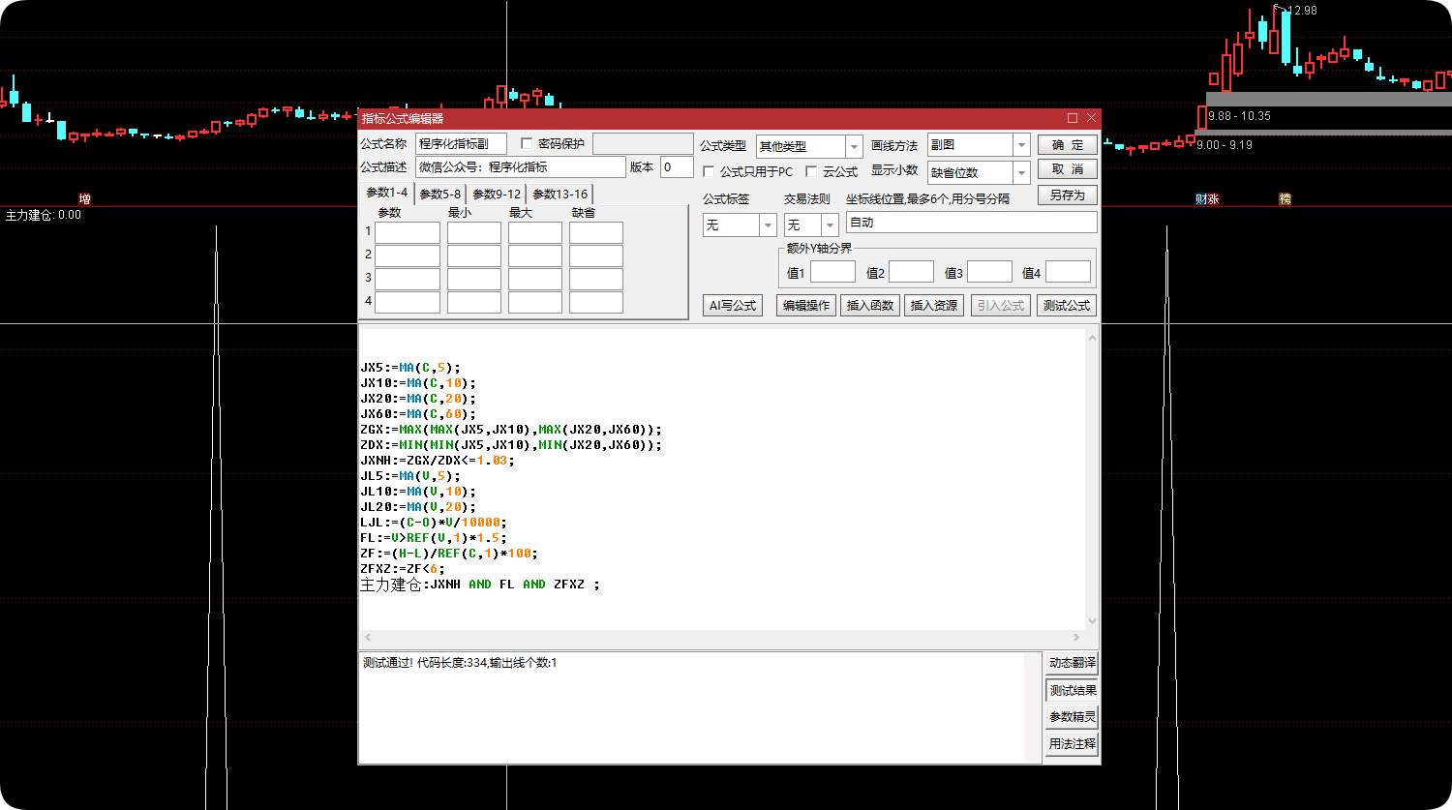1452x810 pixels.
Task: Maximize the formula editor dialog
Action: pos(1073,118)
